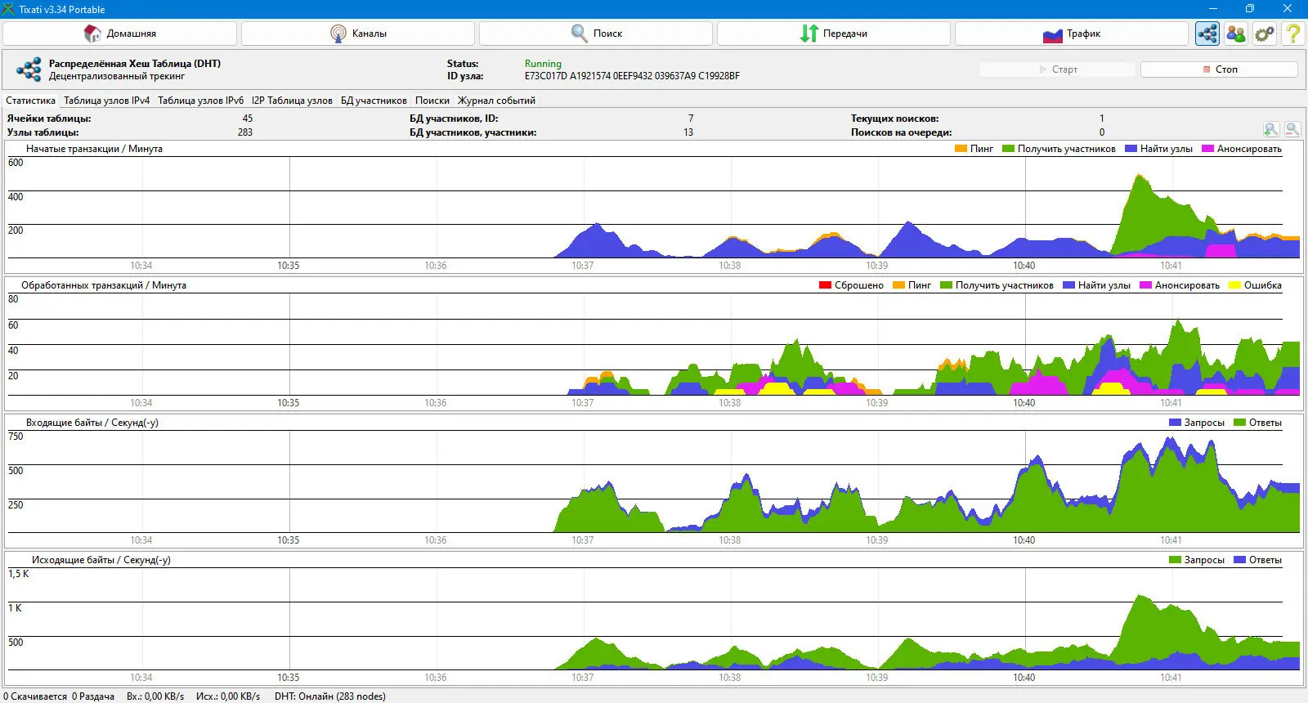Open the DHT network view icon
This screenshot has width=1308, height=703.
tap(1207, 34)
